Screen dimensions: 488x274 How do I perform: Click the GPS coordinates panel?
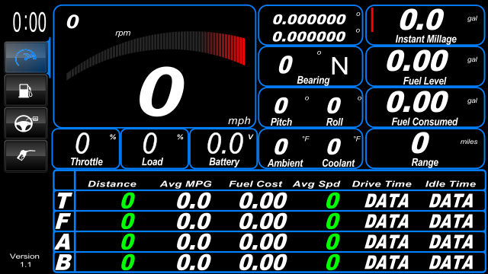tap(310, 25)
